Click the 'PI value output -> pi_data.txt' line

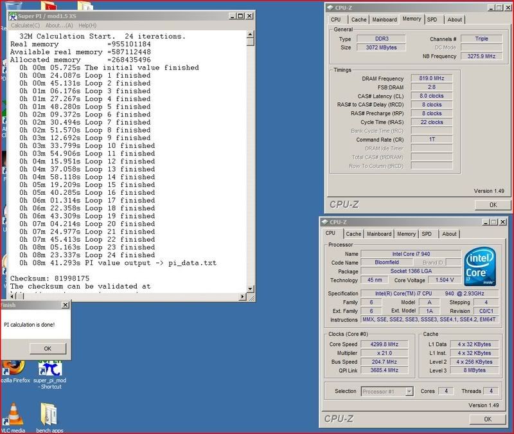pyautogui.click(x=118, y=263)
